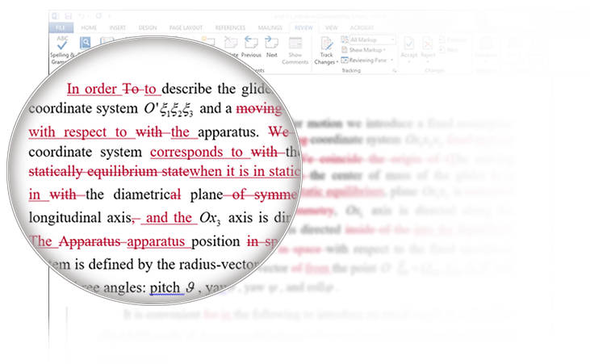Select the REVIEW tab

[x=303, y=28]
